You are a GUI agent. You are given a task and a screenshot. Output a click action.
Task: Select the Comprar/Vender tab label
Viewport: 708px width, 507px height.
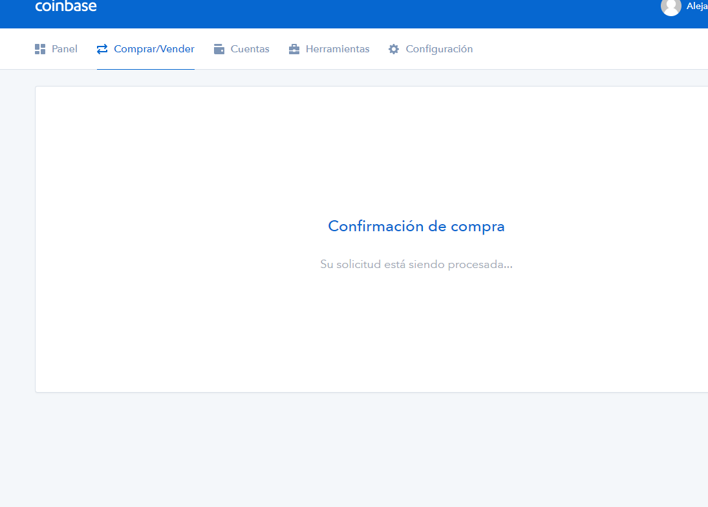pyautogui.click(x=154, y=49)
